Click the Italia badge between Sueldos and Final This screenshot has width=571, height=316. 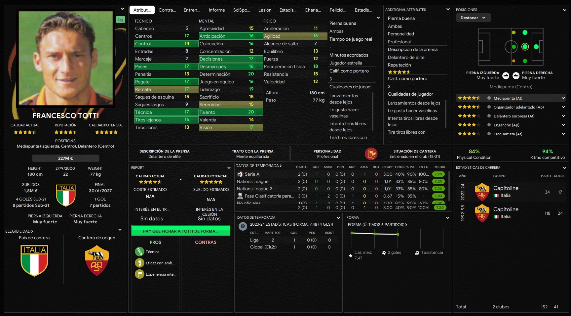tap(66, 195)
